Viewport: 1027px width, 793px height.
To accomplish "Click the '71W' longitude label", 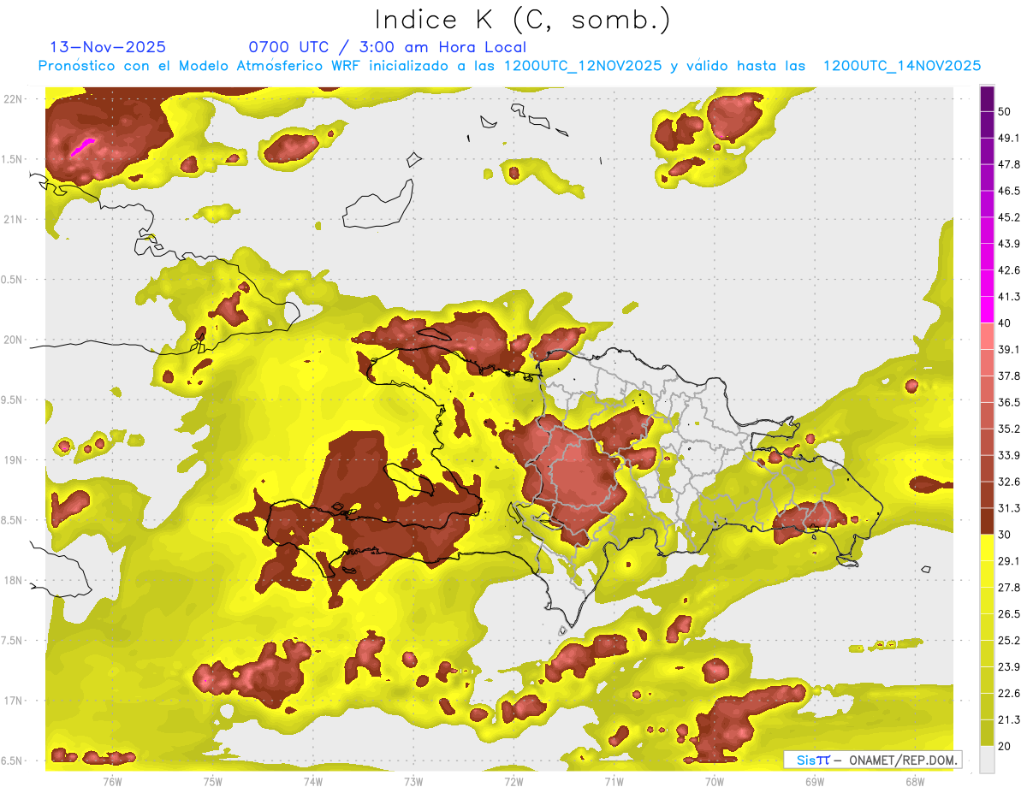I will click(614, 782).
